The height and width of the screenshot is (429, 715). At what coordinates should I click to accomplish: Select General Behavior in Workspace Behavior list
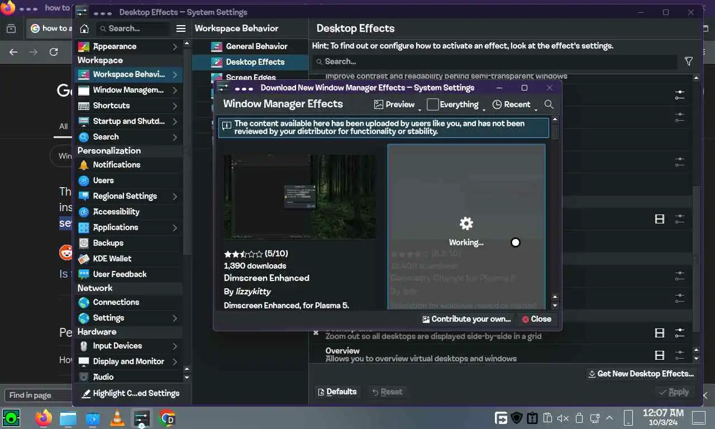point(250,46)
